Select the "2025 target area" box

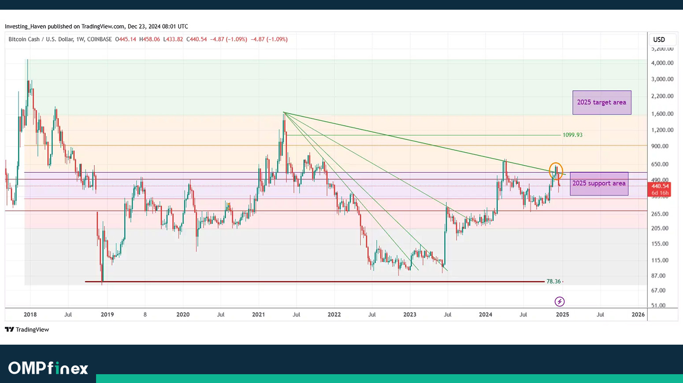point(601,102)
